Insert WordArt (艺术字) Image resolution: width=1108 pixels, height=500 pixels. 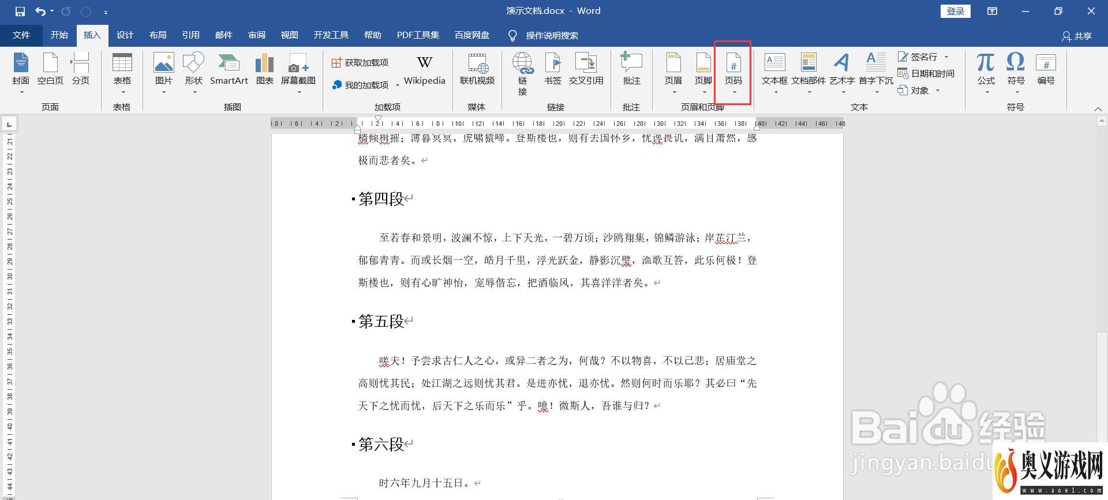tap(843, 73)
